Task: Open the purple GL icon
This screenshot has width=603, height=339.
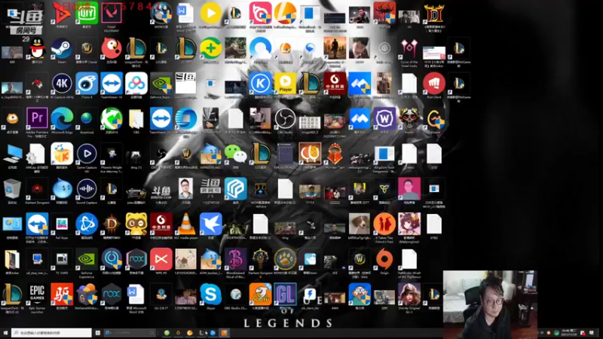Action: coord(285,295)
